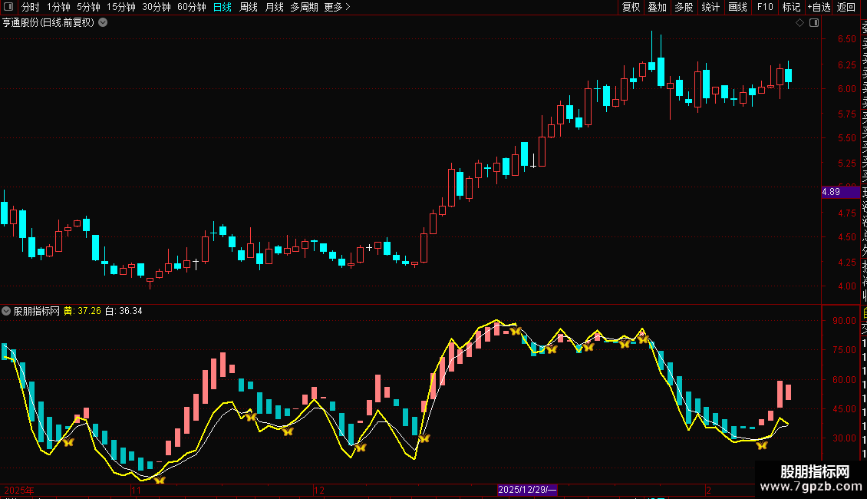Click the 5.25 price axis label
Image resolution: width=867 pixels, height=499 pixels.
point(846,164)
